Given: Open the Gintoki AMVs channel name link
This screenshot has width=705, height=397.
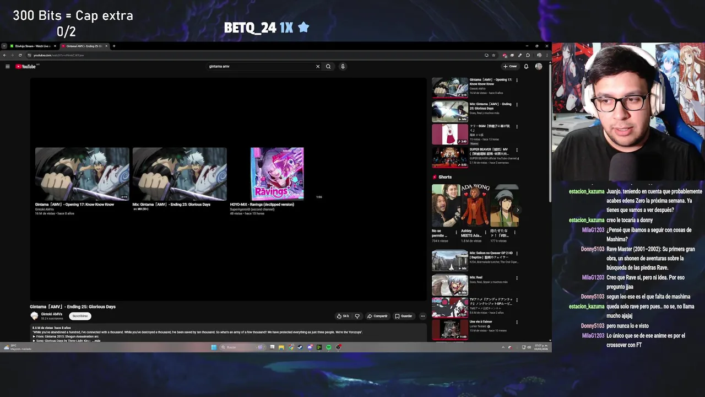Looking at the screenshot, I should (52, 314).
